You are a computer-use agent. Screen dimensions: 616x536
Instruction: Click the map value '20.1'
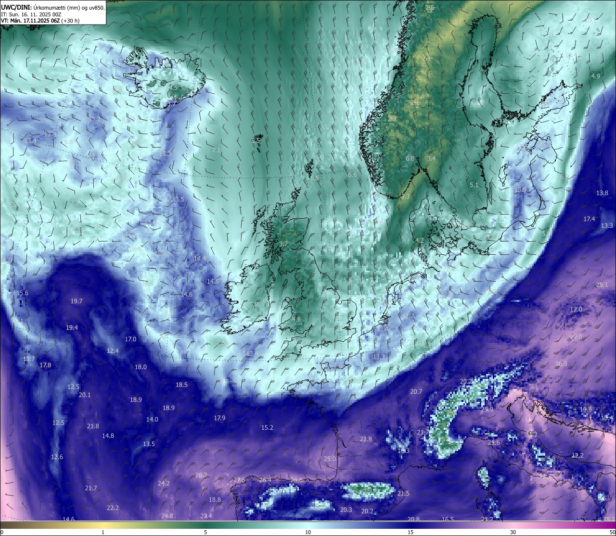tap(85, 395)
